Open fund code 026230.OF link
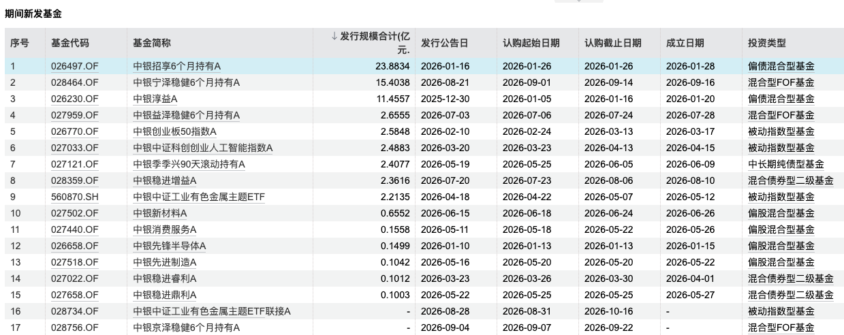Screen dimensions: 844x335 coord(74,99)
